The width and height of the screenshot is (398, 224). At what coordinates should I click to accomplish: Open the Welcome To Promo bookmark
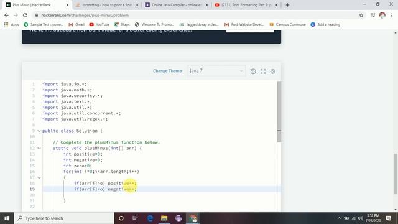click(x=154, y=24)
